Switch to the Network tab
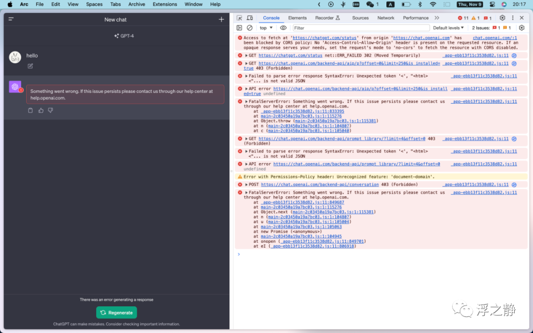The image size is (533, 333). (x=386, y=18)
